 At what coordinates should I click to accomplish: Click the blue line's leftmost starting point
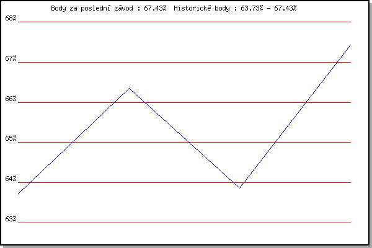point(19,194)
